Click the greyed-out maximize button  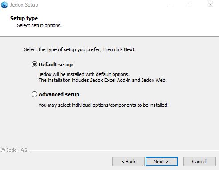[190, 5]
